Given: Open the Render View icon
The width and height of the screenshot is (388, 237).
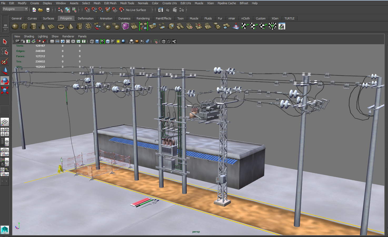Looking at the screenshot, I should click(x=161, y=10).
